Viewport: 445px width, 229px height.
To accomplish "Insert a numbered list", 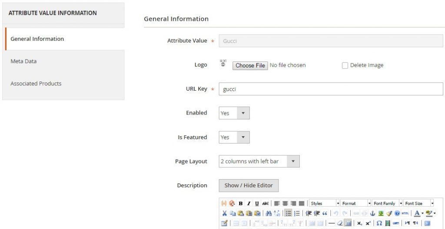I will point(297,213).
